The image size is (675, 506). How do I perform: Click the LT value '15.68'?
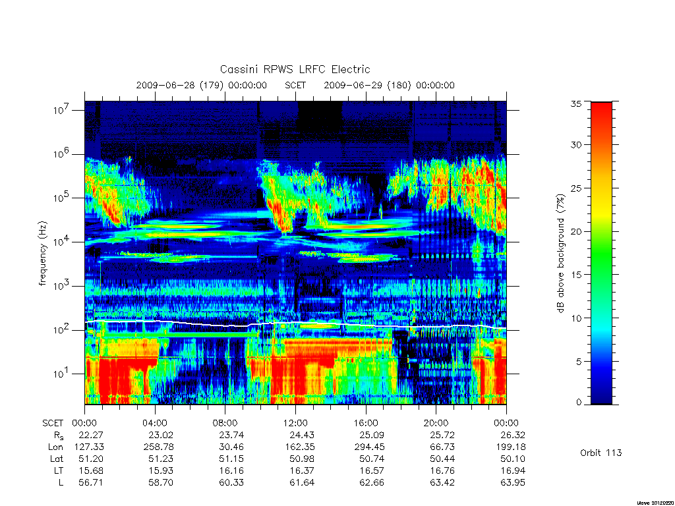91,470
